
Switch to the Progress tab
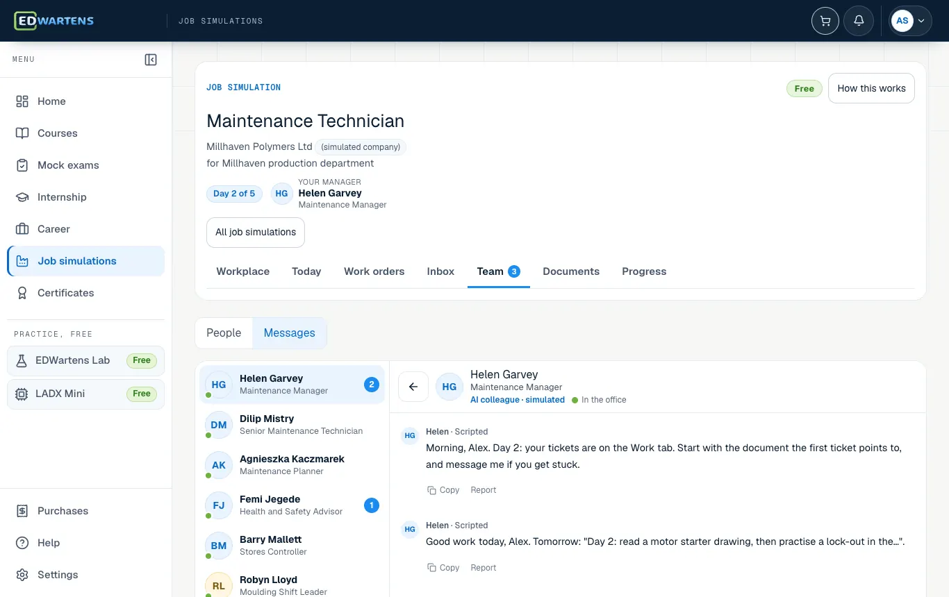(644, 271)
